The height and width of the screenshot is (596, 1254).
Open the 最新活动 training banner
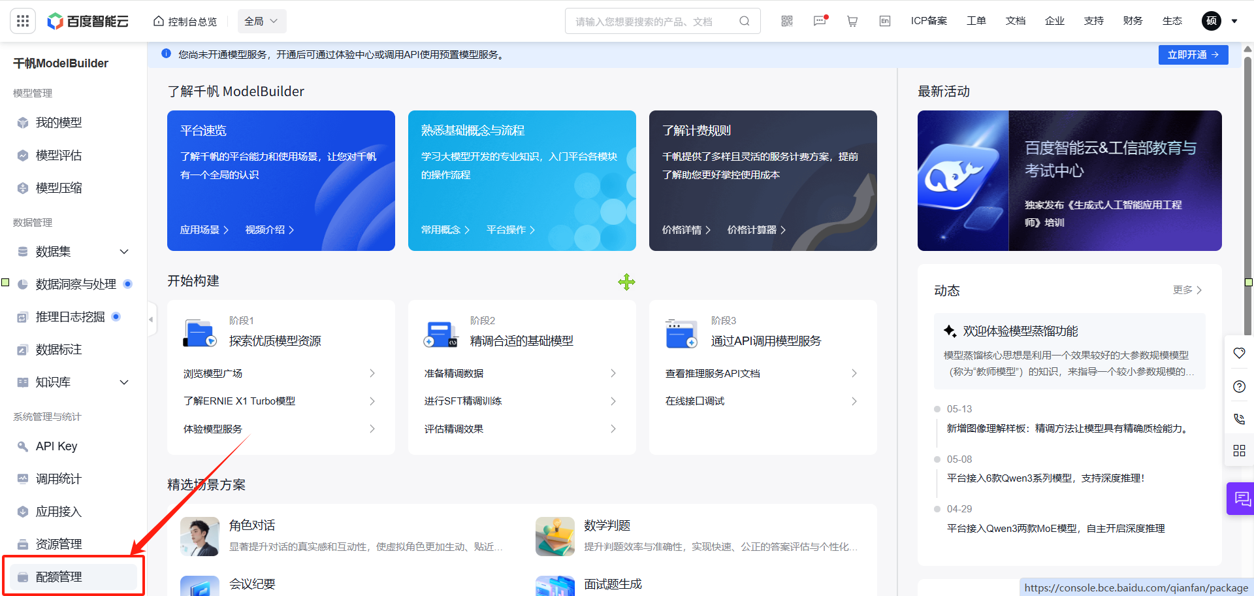(x=1069, y=180)
